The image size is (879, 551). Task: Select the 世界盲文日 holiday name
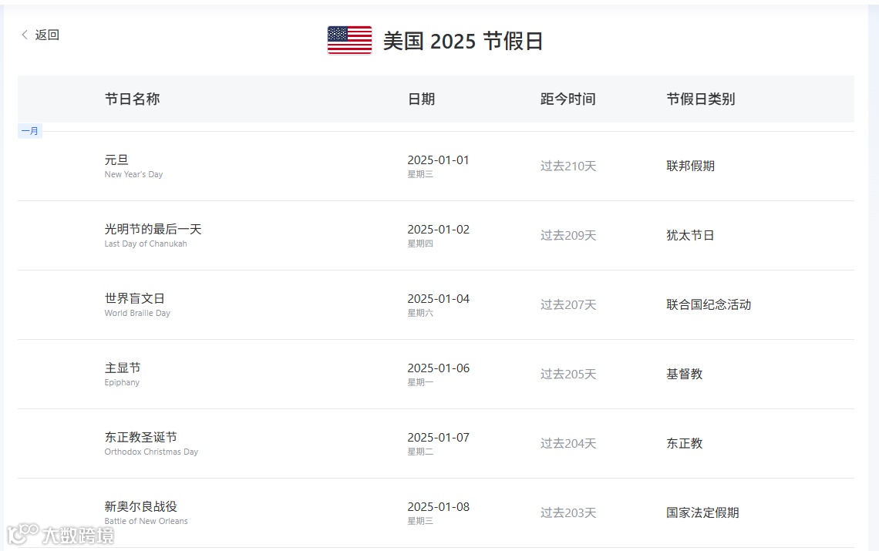click(134, 299)
